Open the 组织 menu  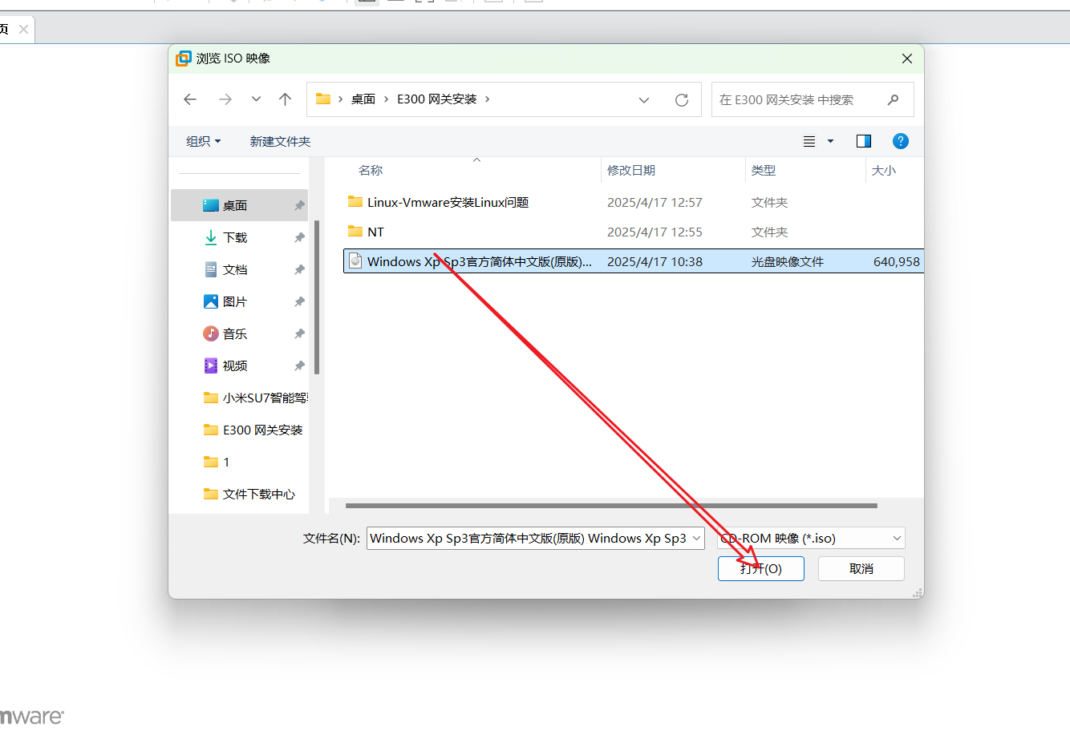point(203,141)
